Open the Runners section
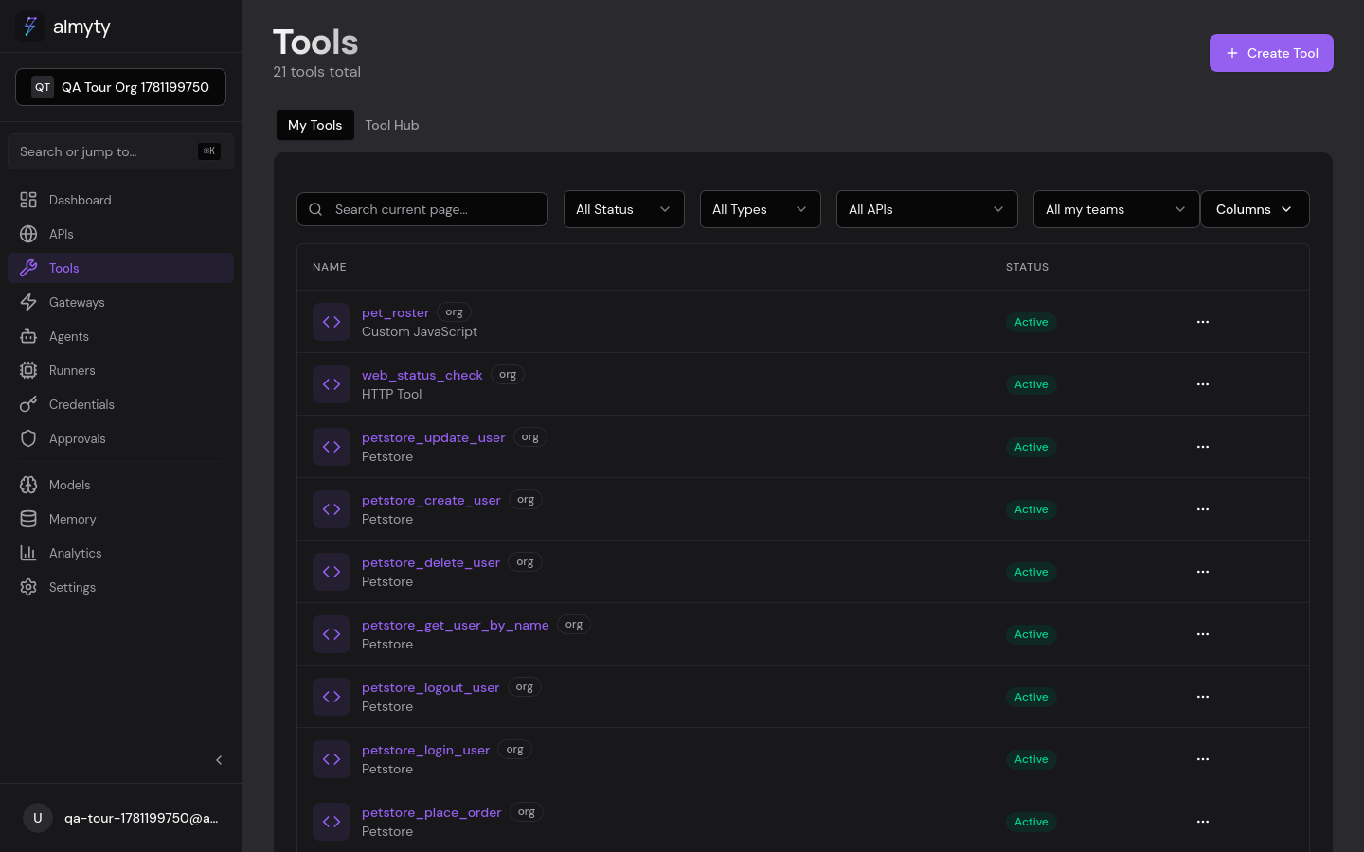Viewport: 1364px width, 852px height. coord(120,370)
